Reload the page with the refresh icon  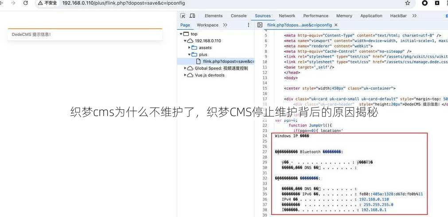[x=25, y=3]
